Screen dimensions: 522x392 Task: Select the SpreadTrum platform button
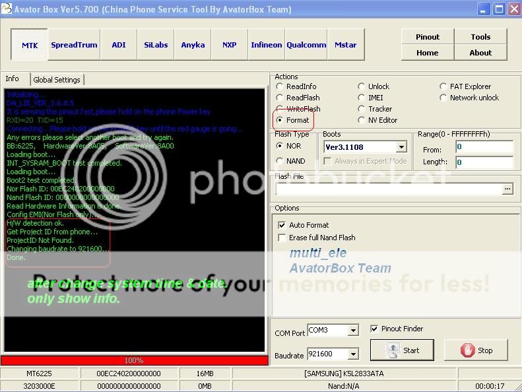point(74,45)
